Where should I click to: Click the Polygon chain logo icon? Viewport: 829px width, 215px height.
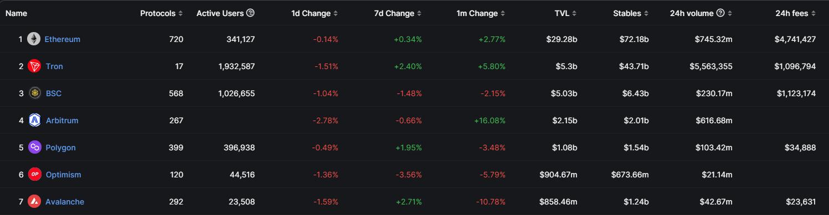click(x=34, y=148)
